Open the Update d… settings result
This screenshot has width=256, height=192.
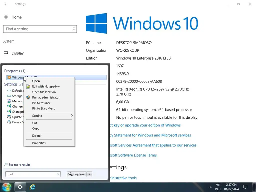tap(15, 117)
